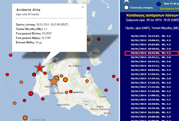
Task: Select the 17:56:51 ML 3.4 entry
Action: pyautogui.click(x=151, y=74)
